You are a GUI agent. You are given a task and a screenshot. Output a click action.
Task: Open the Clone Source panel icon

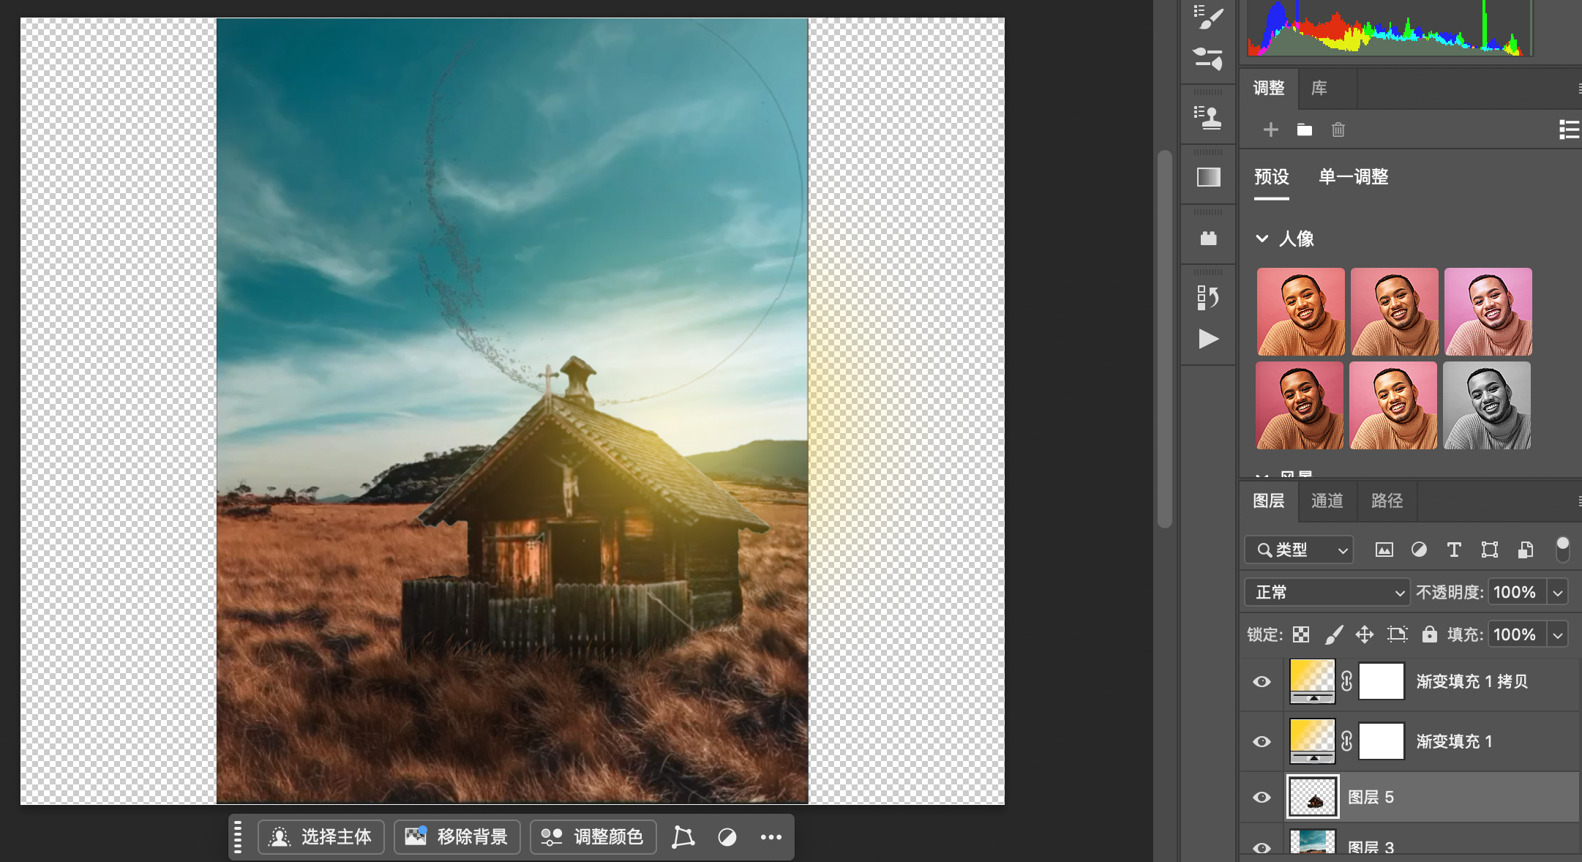pyautogui.click(x=1208, y=117)
